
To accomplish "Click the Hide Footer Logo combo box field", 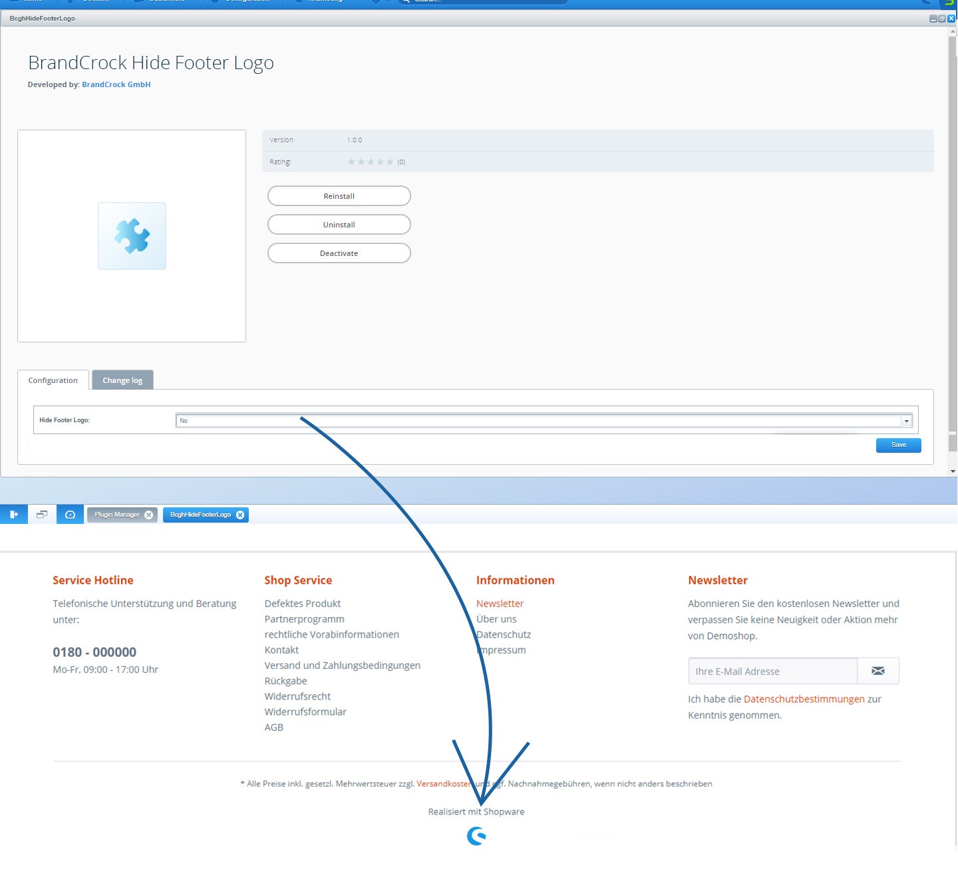I will (x=544, y=421).
